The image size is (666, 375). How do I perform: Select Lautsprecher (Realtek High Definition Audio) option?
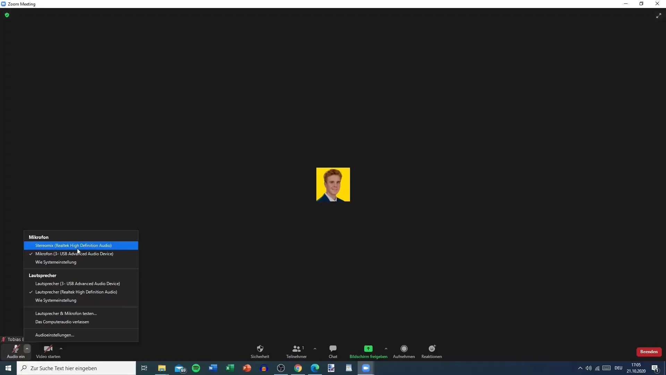[76, 292]
